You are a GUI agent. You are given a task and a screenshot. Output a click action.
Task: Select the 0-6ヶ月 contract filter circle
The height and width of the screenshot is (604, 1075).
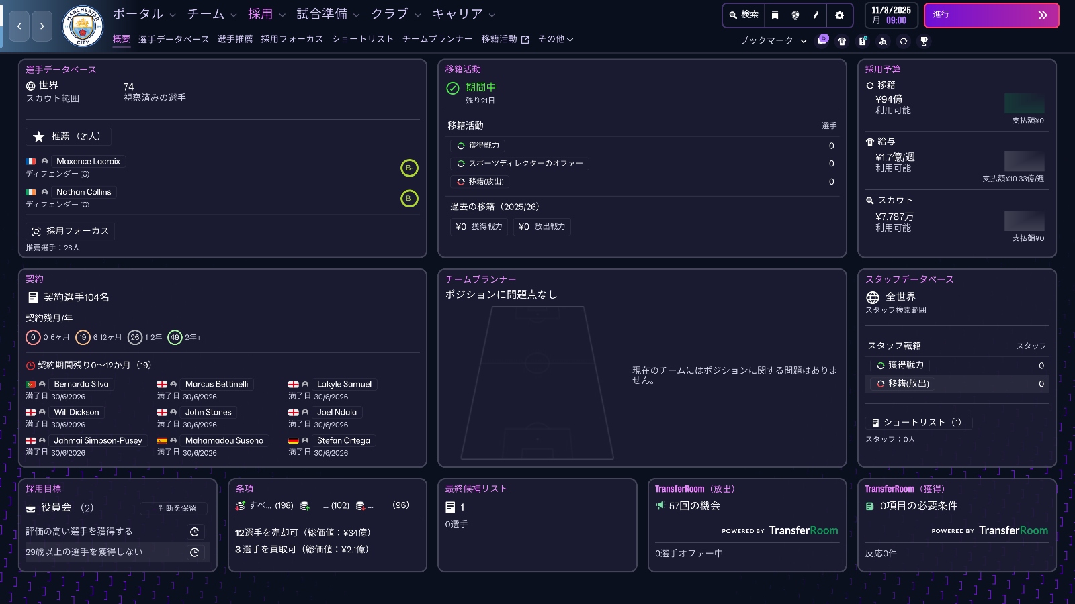pos(33,337)
